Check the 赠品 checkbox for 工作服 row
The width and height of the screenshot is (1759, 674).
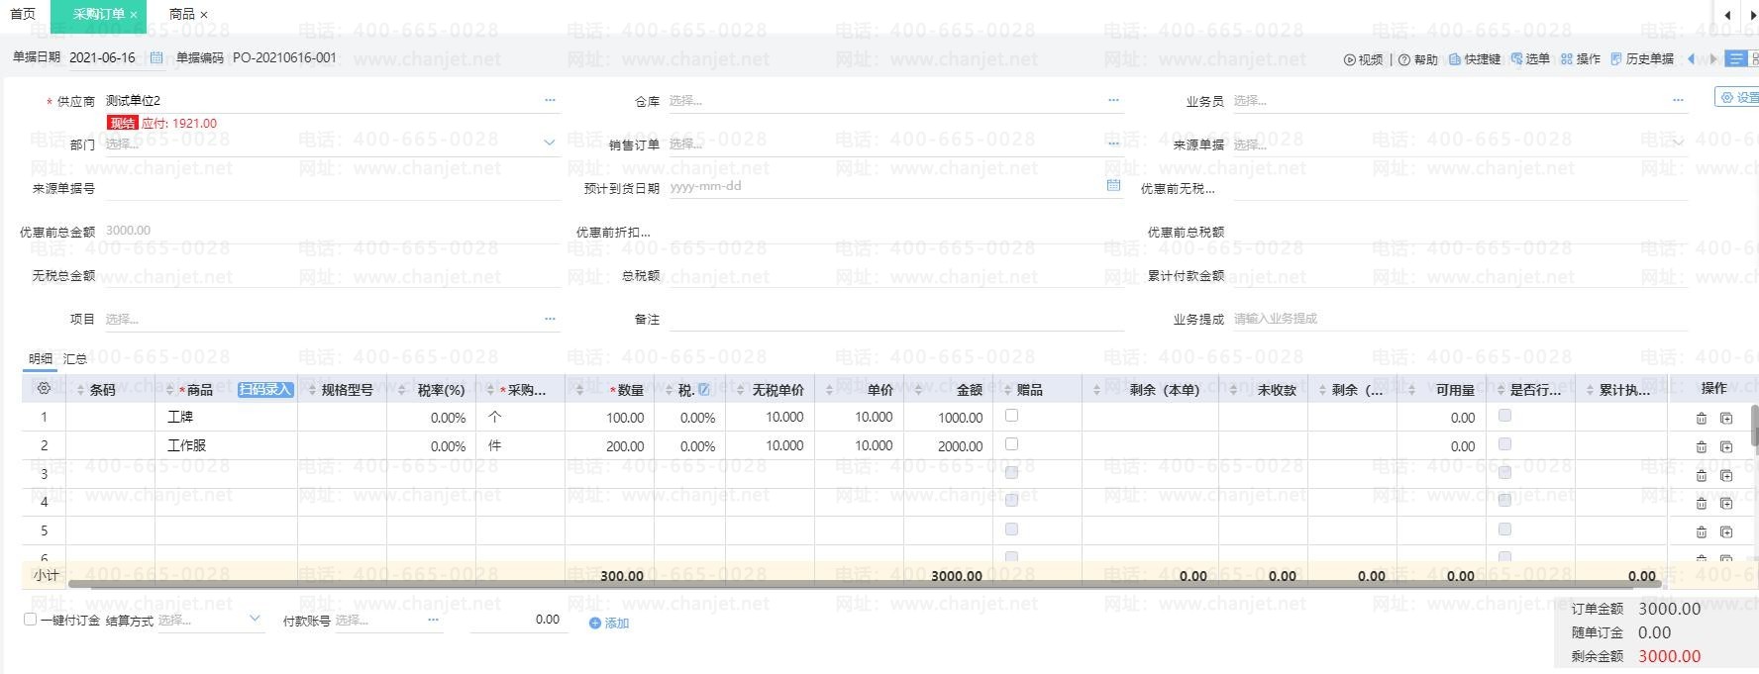point(1011,444)
